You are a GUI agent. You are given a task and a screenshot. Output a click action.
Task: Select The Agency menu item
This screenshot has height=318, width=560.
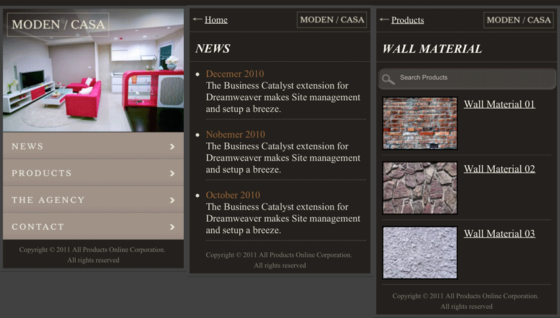48,200
